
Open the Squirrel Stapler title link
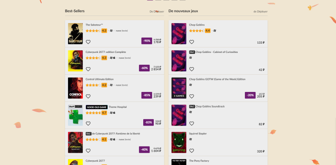click(198, 134)
